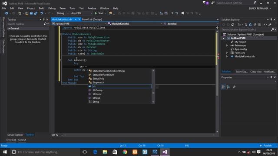Click the Publish button in status bar
278x156 pixels.
(x=265, y=146)
